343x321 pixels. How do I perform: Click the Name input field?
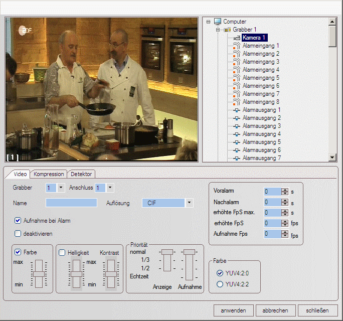tap(71, 203)
